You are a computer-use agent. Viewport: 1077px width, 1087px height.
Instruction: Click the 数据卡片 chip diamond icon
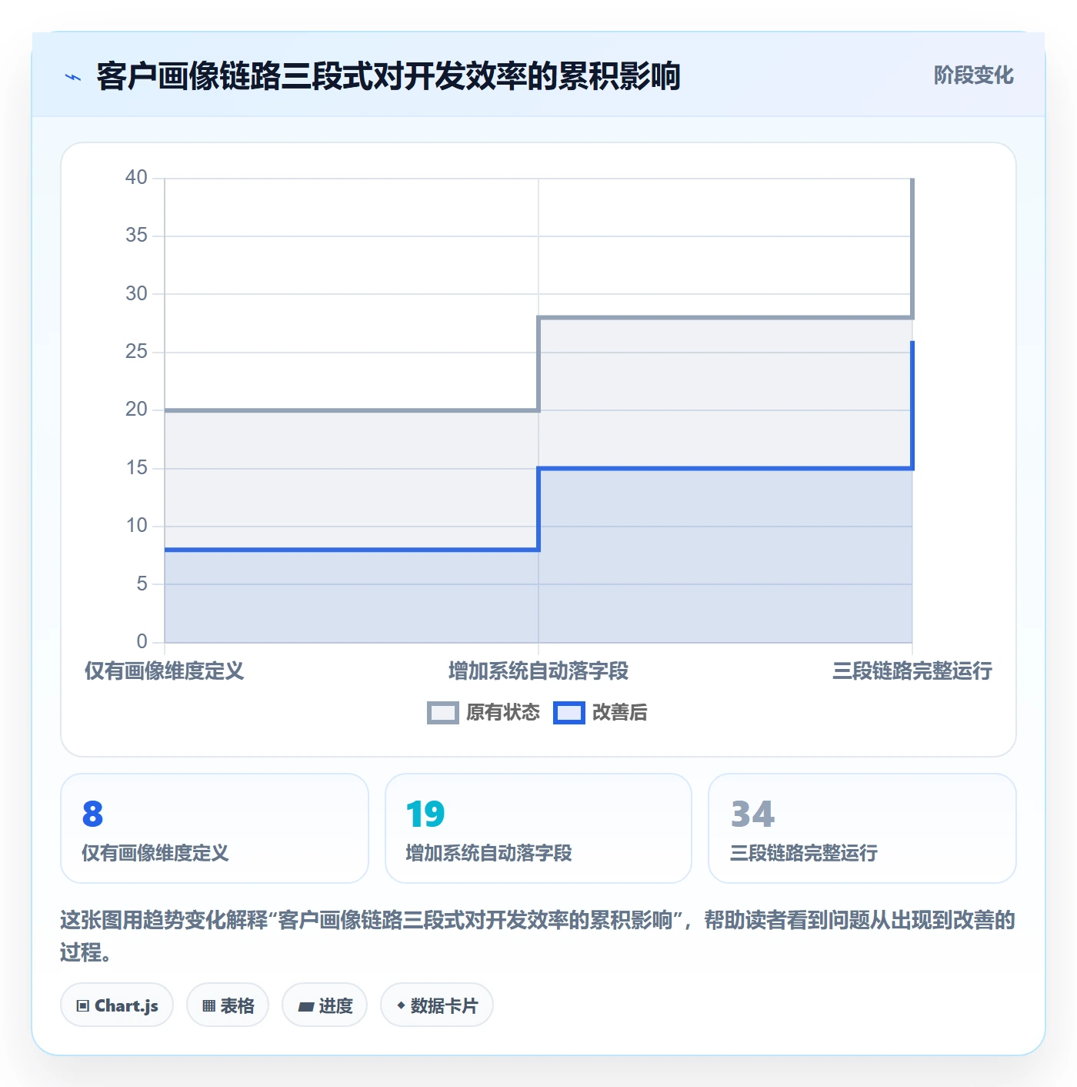point(401,1005)
